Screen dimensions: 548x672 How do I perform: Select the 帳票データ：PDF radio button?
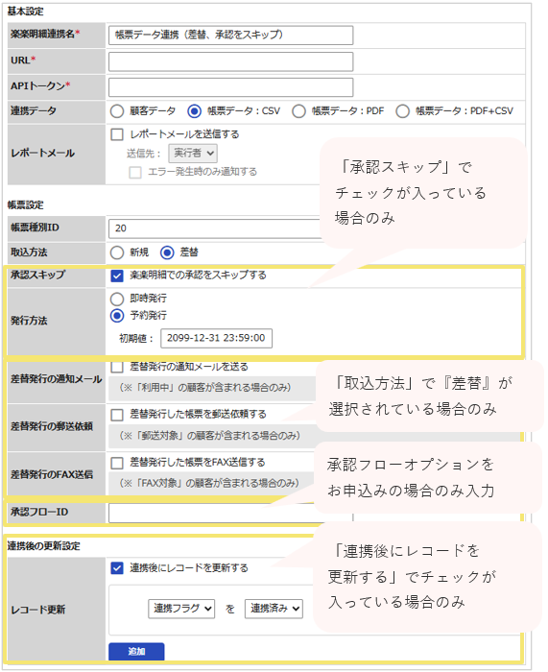(298, 111)
